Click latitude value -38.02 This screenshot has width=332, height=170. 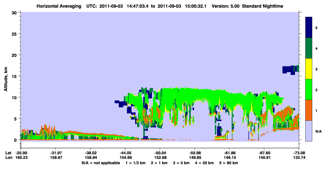pos(90,153)
